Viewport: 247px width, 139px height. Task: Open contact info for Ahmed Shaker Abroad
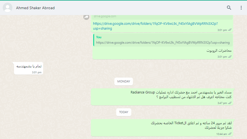[35, 8]
